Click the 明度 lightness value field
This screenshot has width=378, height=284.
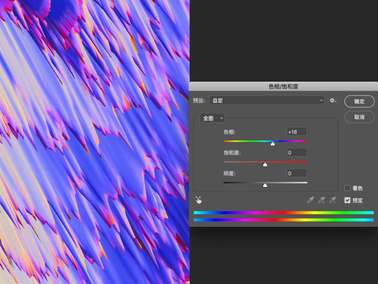pyautogui.click(x=297, y=173)
